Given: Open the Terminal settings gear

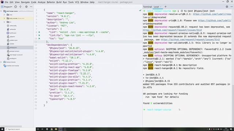Looking at the screenshot, I should 227,7.
